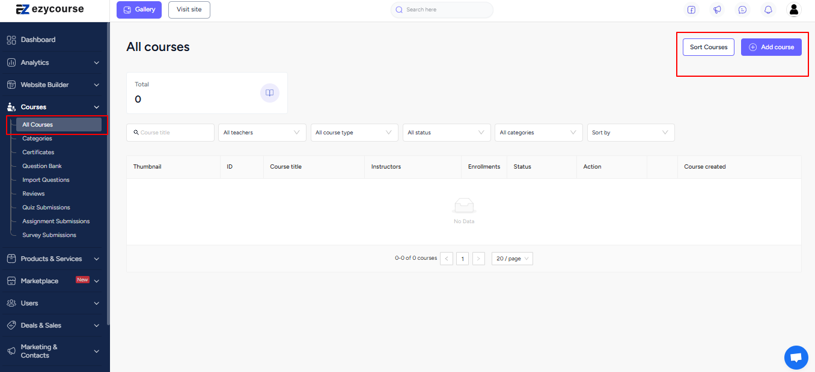Click the Sort Courses button
The image size is (815, 372).
[709, 47]
